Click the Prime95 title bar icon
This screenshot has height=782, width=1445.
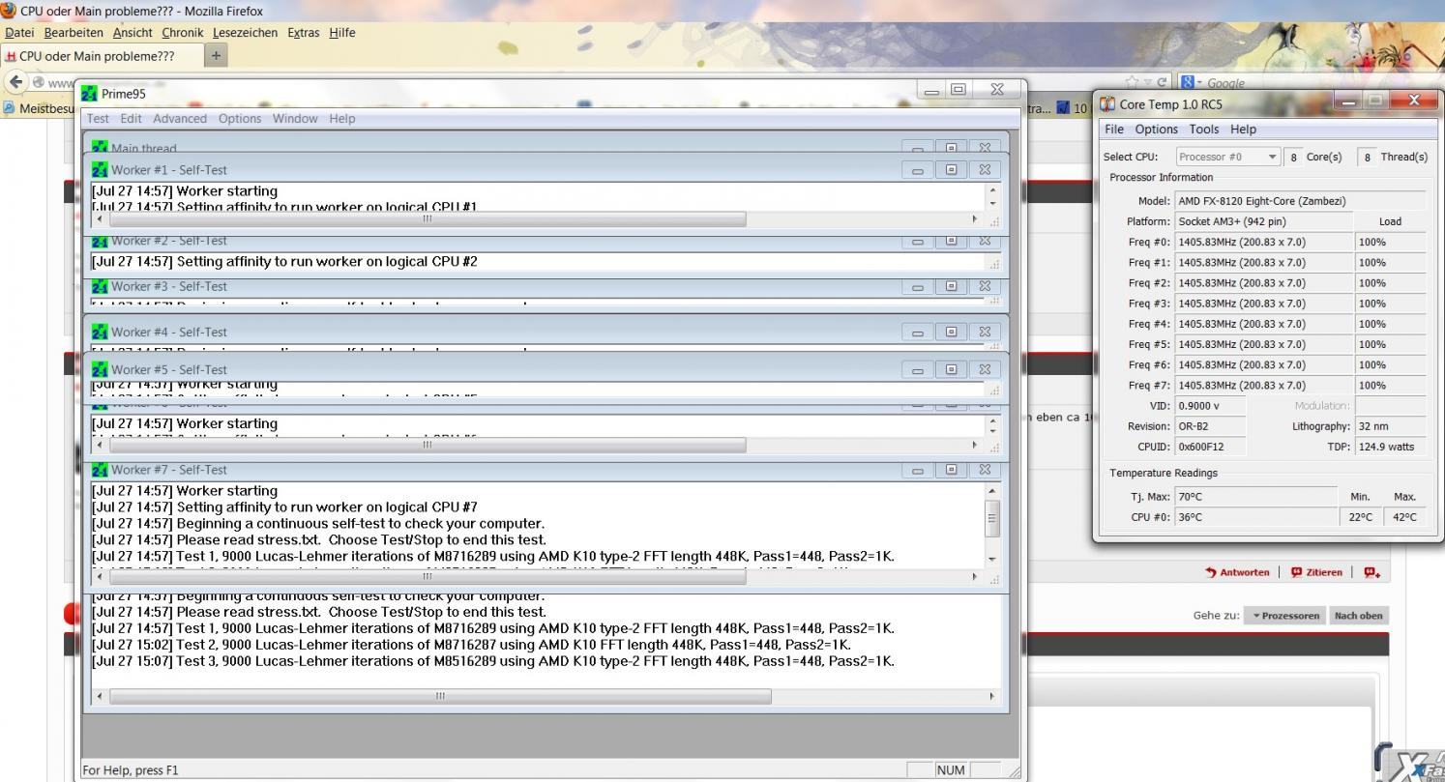pyautogui.click(x=90, y=94)
